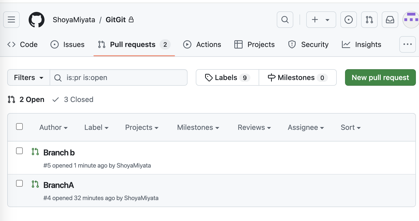Image resolution: width=419 pixels, height=221 pixels.
Task: Open the issues icon in header
Action: point(348,20)
